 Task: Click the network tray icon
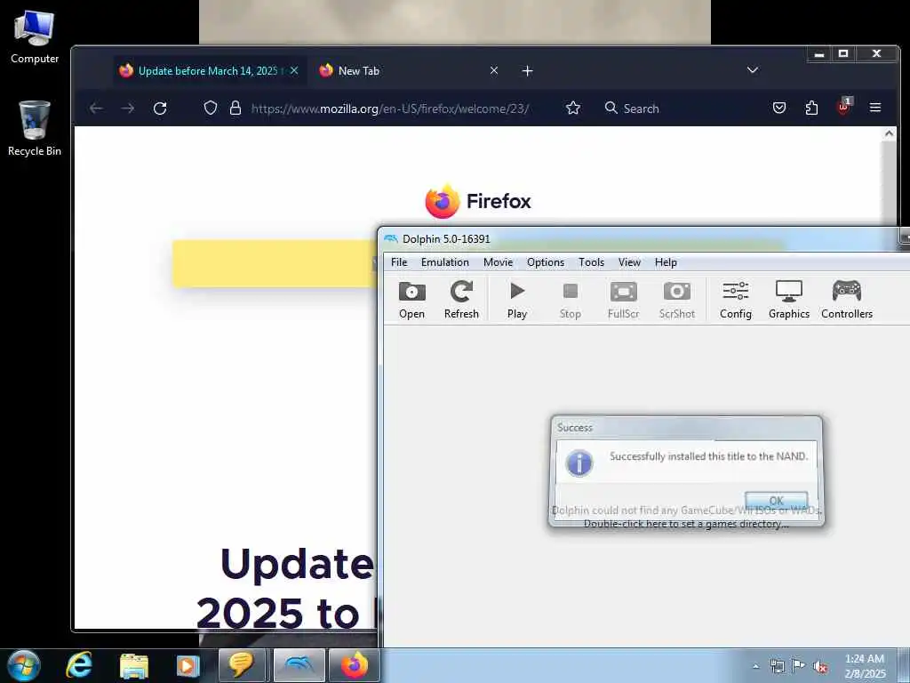click(x=777, y=667)
